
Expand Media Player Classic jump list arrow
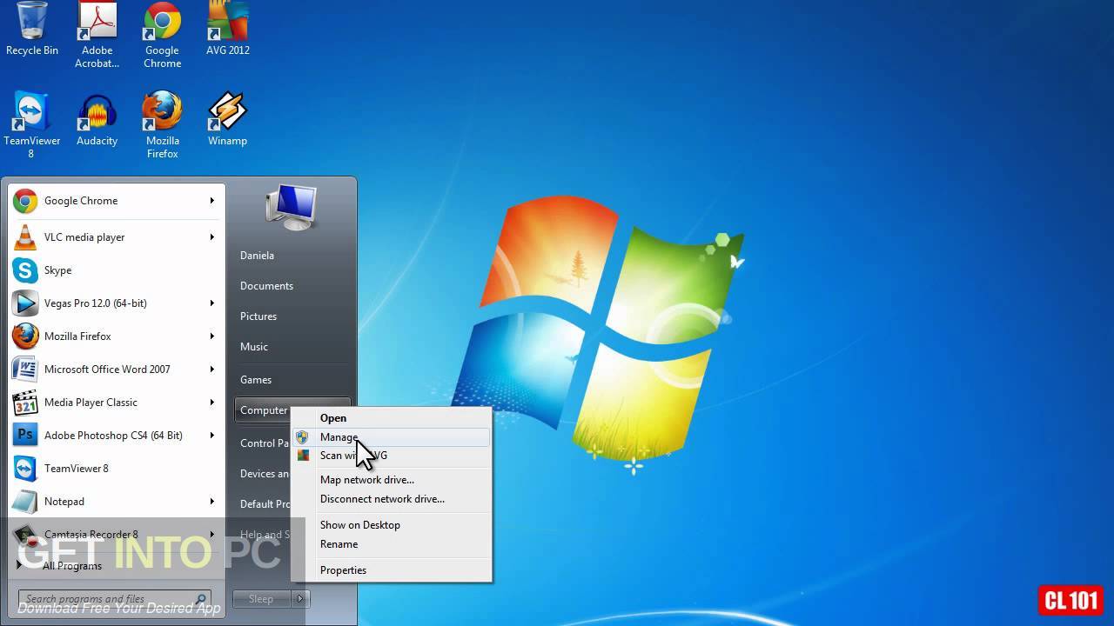coord(211,403)
